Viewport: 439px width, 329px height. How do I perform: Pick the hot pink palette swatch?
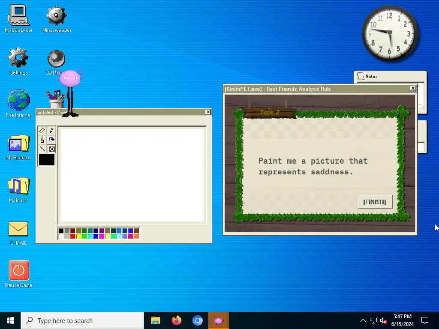[130, 236]
